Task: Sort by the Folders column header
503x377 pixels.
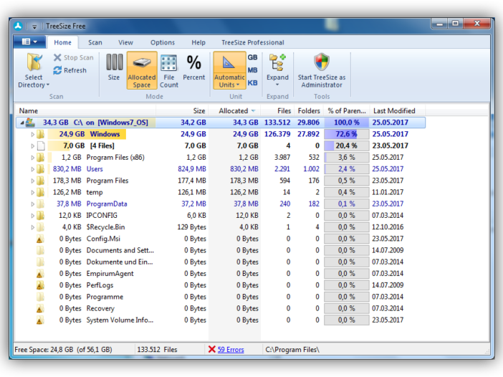Action: pyautogui.click(x=309, y=111)
